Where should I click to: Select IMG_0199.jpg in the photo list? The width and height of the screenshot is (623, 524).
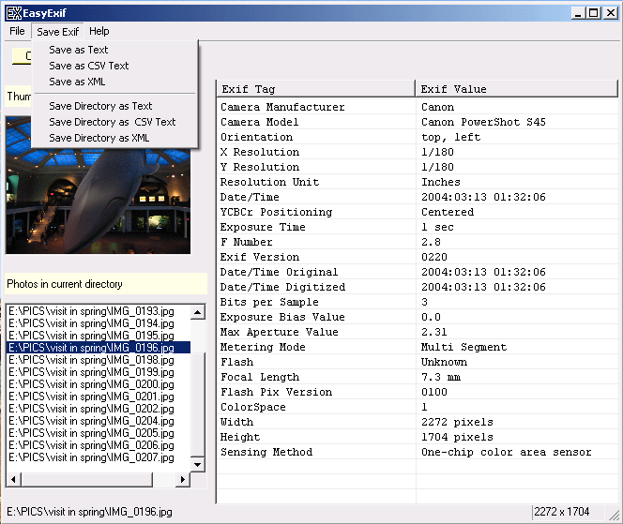point(99,372)
